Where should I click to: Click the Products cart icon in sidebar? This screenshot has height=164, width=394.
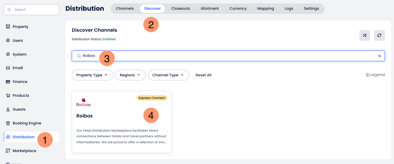pyautogui.click(x=8, y=96)
